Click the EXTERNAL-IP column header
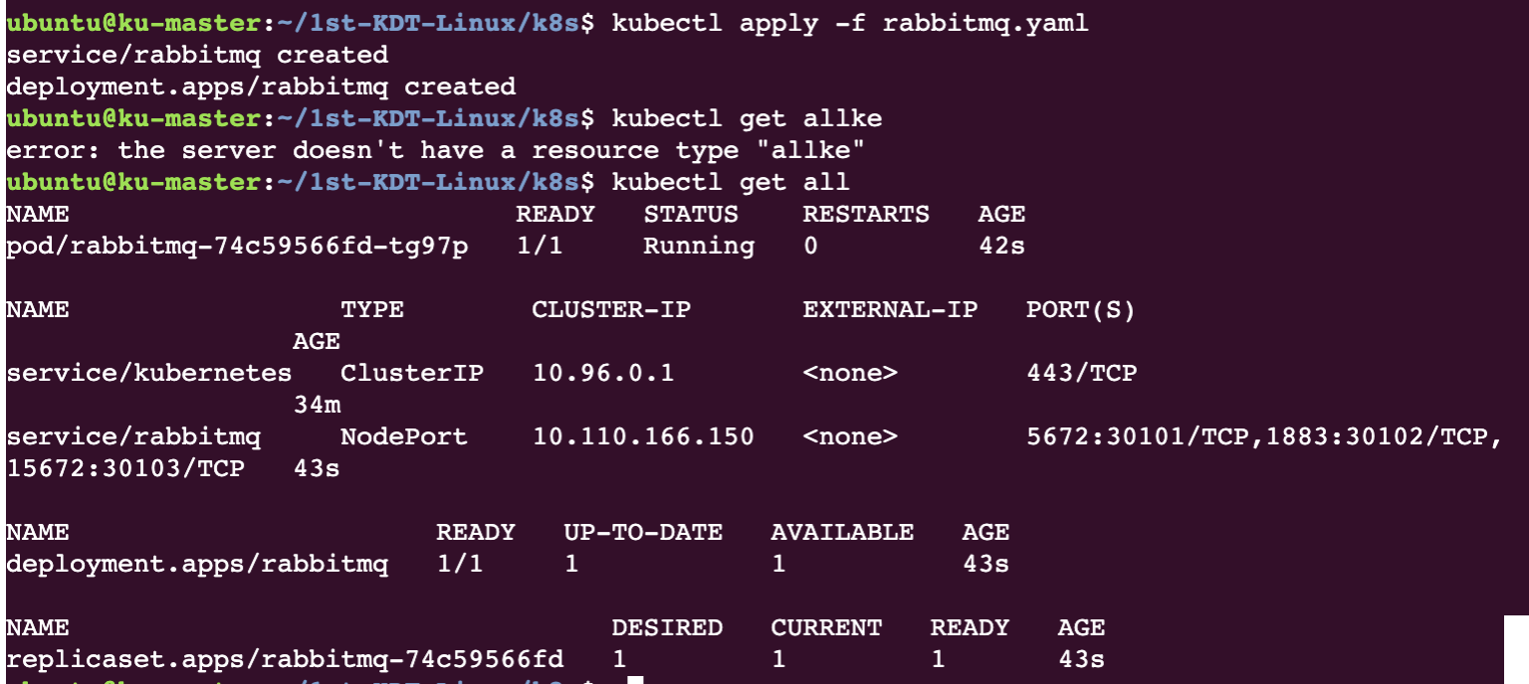The image size is (1529, 684). [890, 309]
